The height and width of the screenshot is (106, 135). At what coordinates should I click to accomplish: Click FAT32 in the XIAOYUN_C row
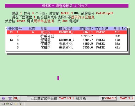click(100, 32)
